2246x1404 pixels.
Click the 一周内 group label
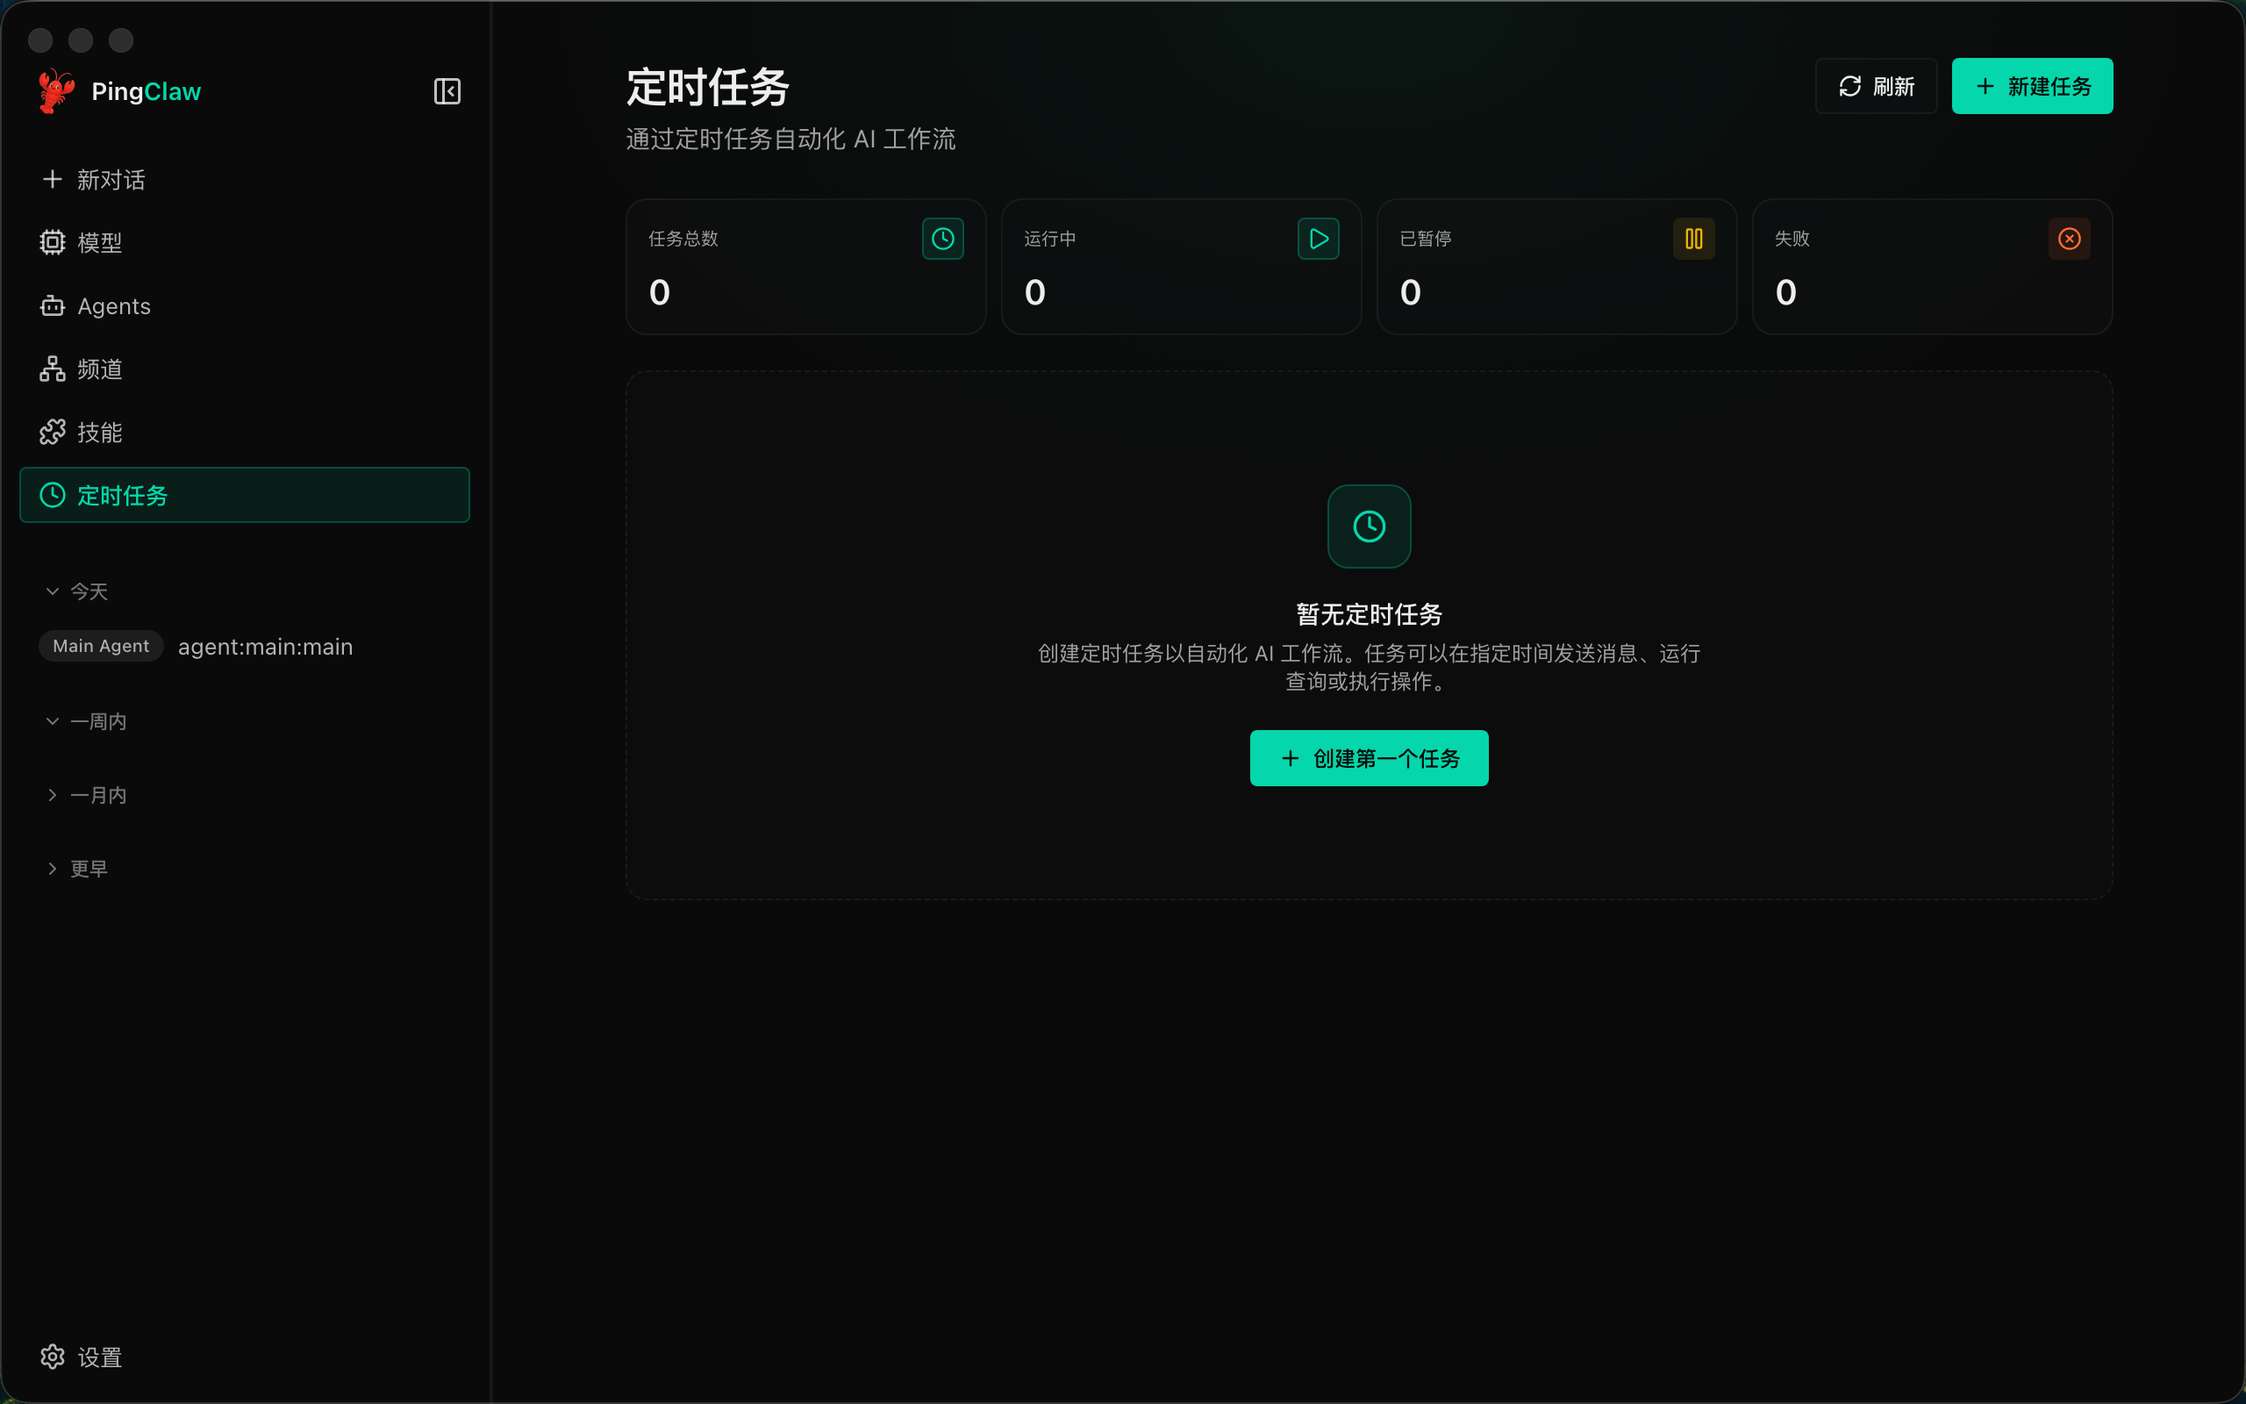(98, 721)
